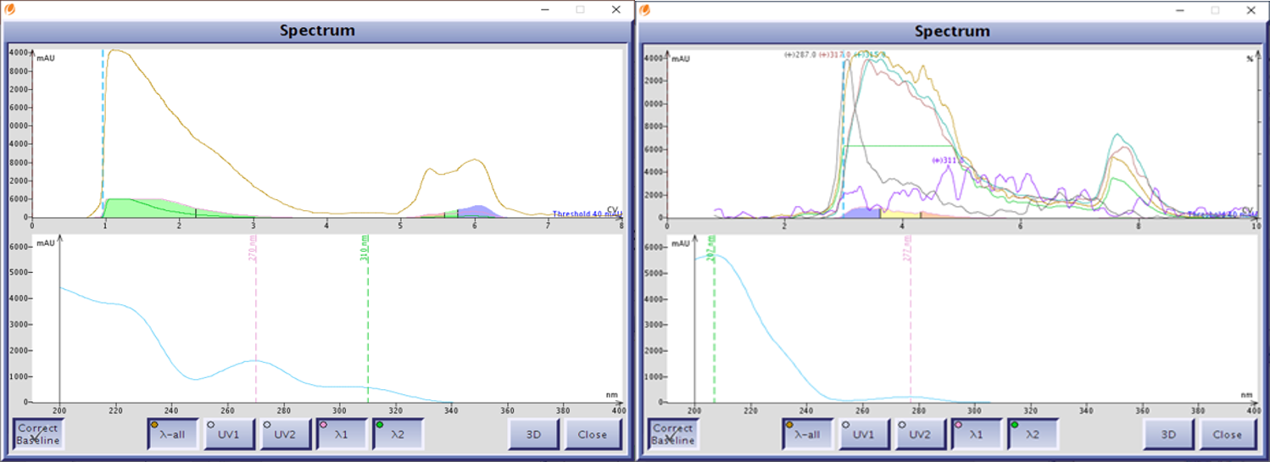
Task: Select λ1 pink channel in right window
Action: [x=977, y=434]
